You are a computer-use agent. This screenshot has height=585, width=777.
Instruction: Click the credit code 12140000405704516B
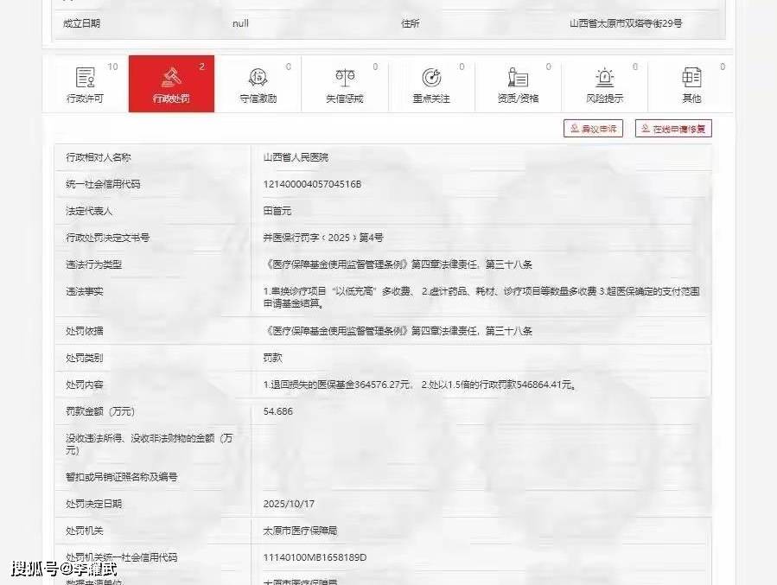[x=312, y=184]
